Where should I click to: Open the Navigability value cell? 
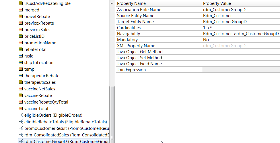241,34
